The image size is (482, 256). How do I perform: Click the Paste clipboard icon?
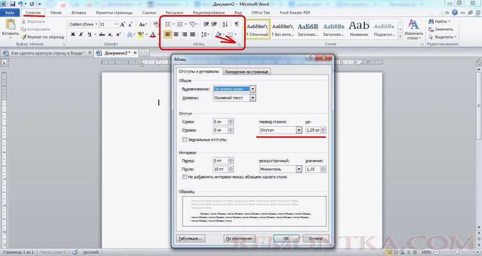pyautogui.click(x=10, y=24)
